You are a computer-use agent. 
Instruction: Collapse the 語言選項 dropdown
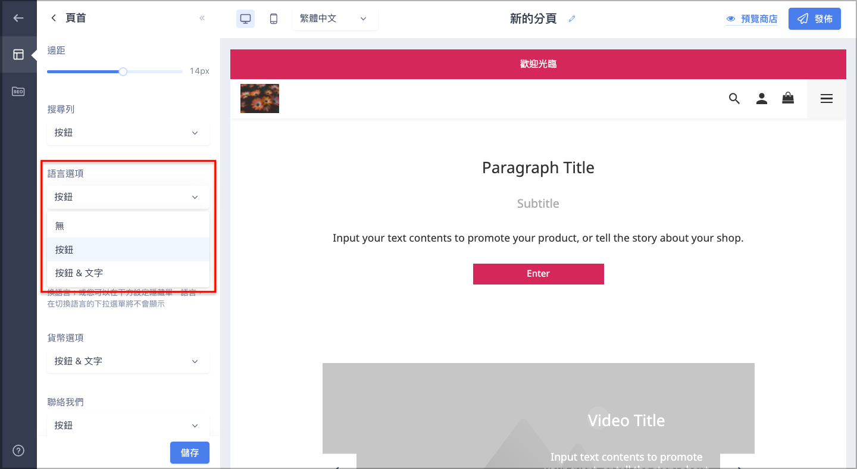(128, 197)
